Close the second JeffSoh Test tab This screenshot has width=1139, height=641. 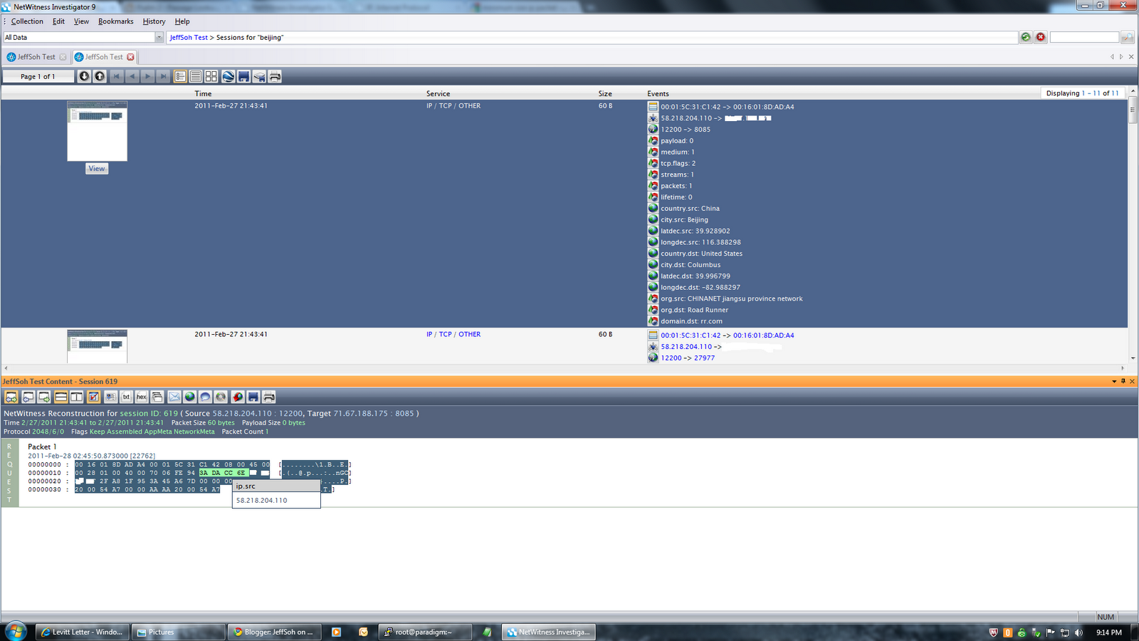[130, 57]
